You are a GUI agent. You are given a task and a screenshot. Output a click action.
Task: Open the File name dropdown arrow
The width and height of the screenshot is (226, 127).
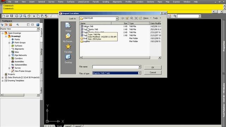pyautogui.click(x=140, y=67)
